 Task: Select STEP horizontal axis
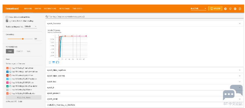click(10, 51)
